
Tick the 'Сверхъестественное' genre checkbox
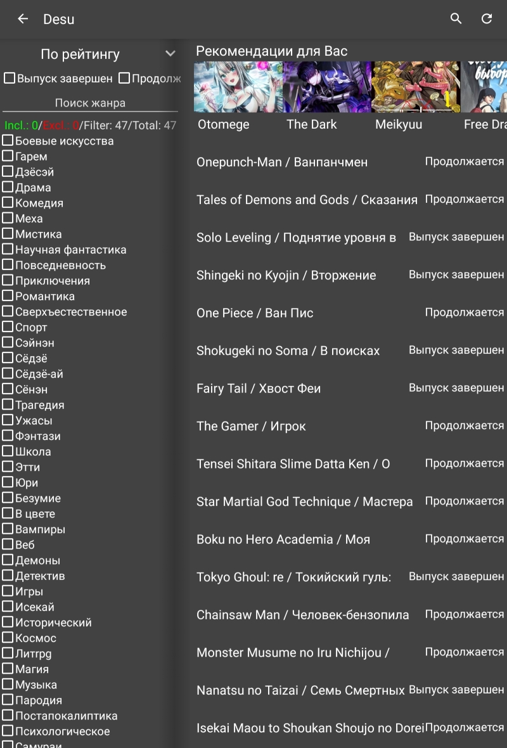pos(8,311)
